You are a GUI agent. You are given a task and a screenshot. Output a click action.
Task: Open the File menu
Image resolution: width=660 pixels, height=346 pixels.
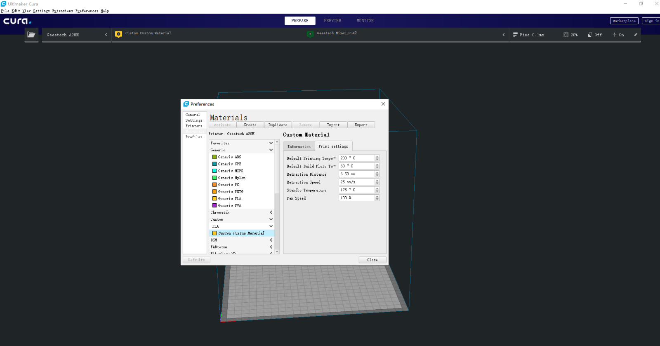click(5, 11)
